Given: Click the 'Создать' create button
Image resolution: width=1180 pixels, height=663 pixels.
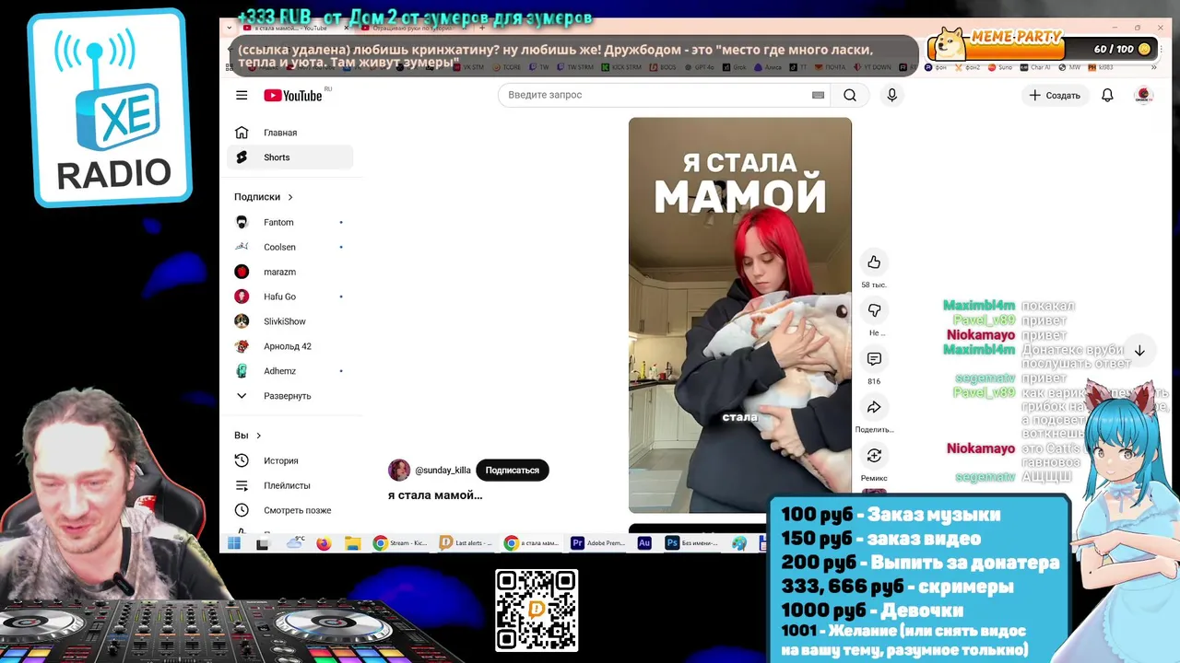Looking at the screenshot, I should [x=1055, y=95].
